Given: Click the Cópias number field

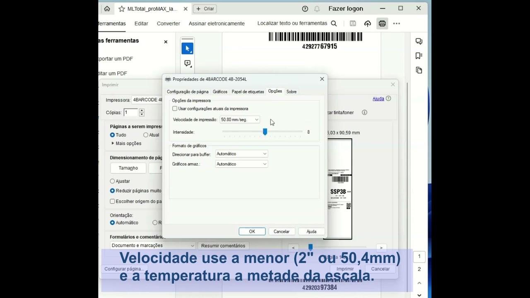Looking at the screenshot, I should (130, 112).
